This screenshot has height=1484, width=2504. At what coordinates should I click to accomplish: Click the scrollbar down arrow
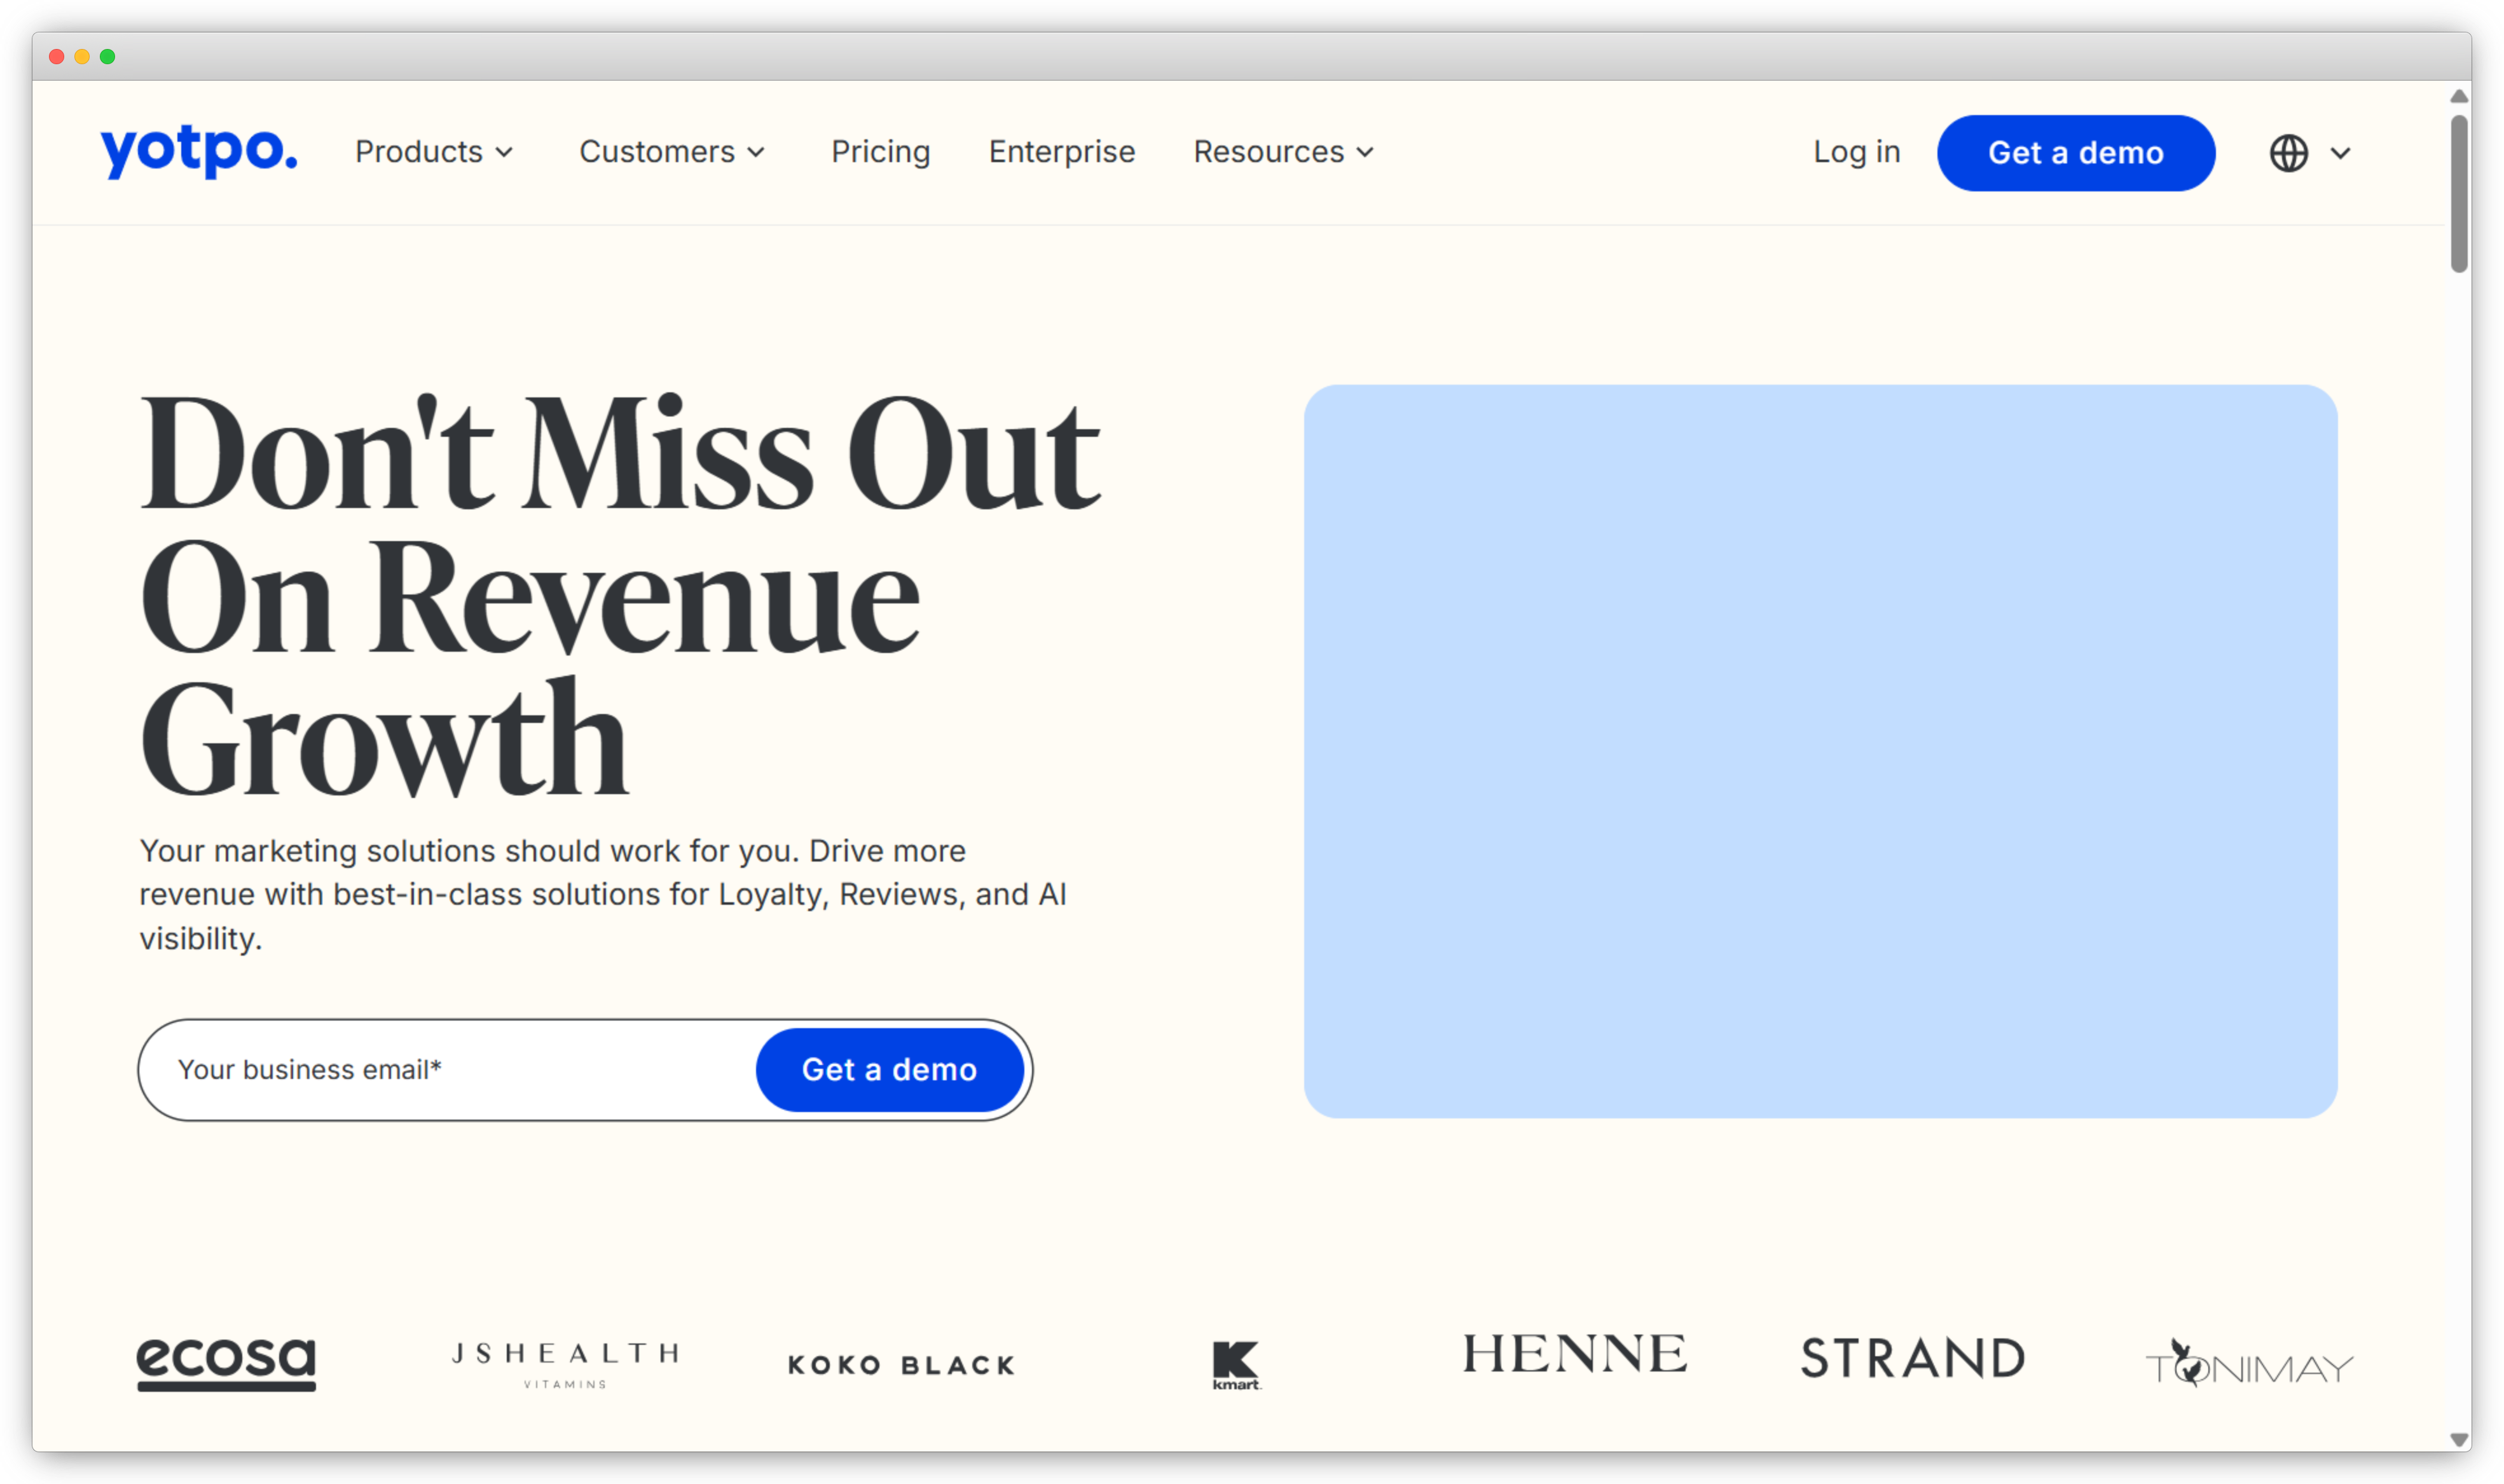tap(2459, 1440)
